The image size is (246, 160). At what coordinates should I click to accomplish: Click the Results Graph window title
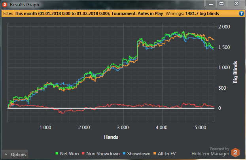click(x=25, y=5)
